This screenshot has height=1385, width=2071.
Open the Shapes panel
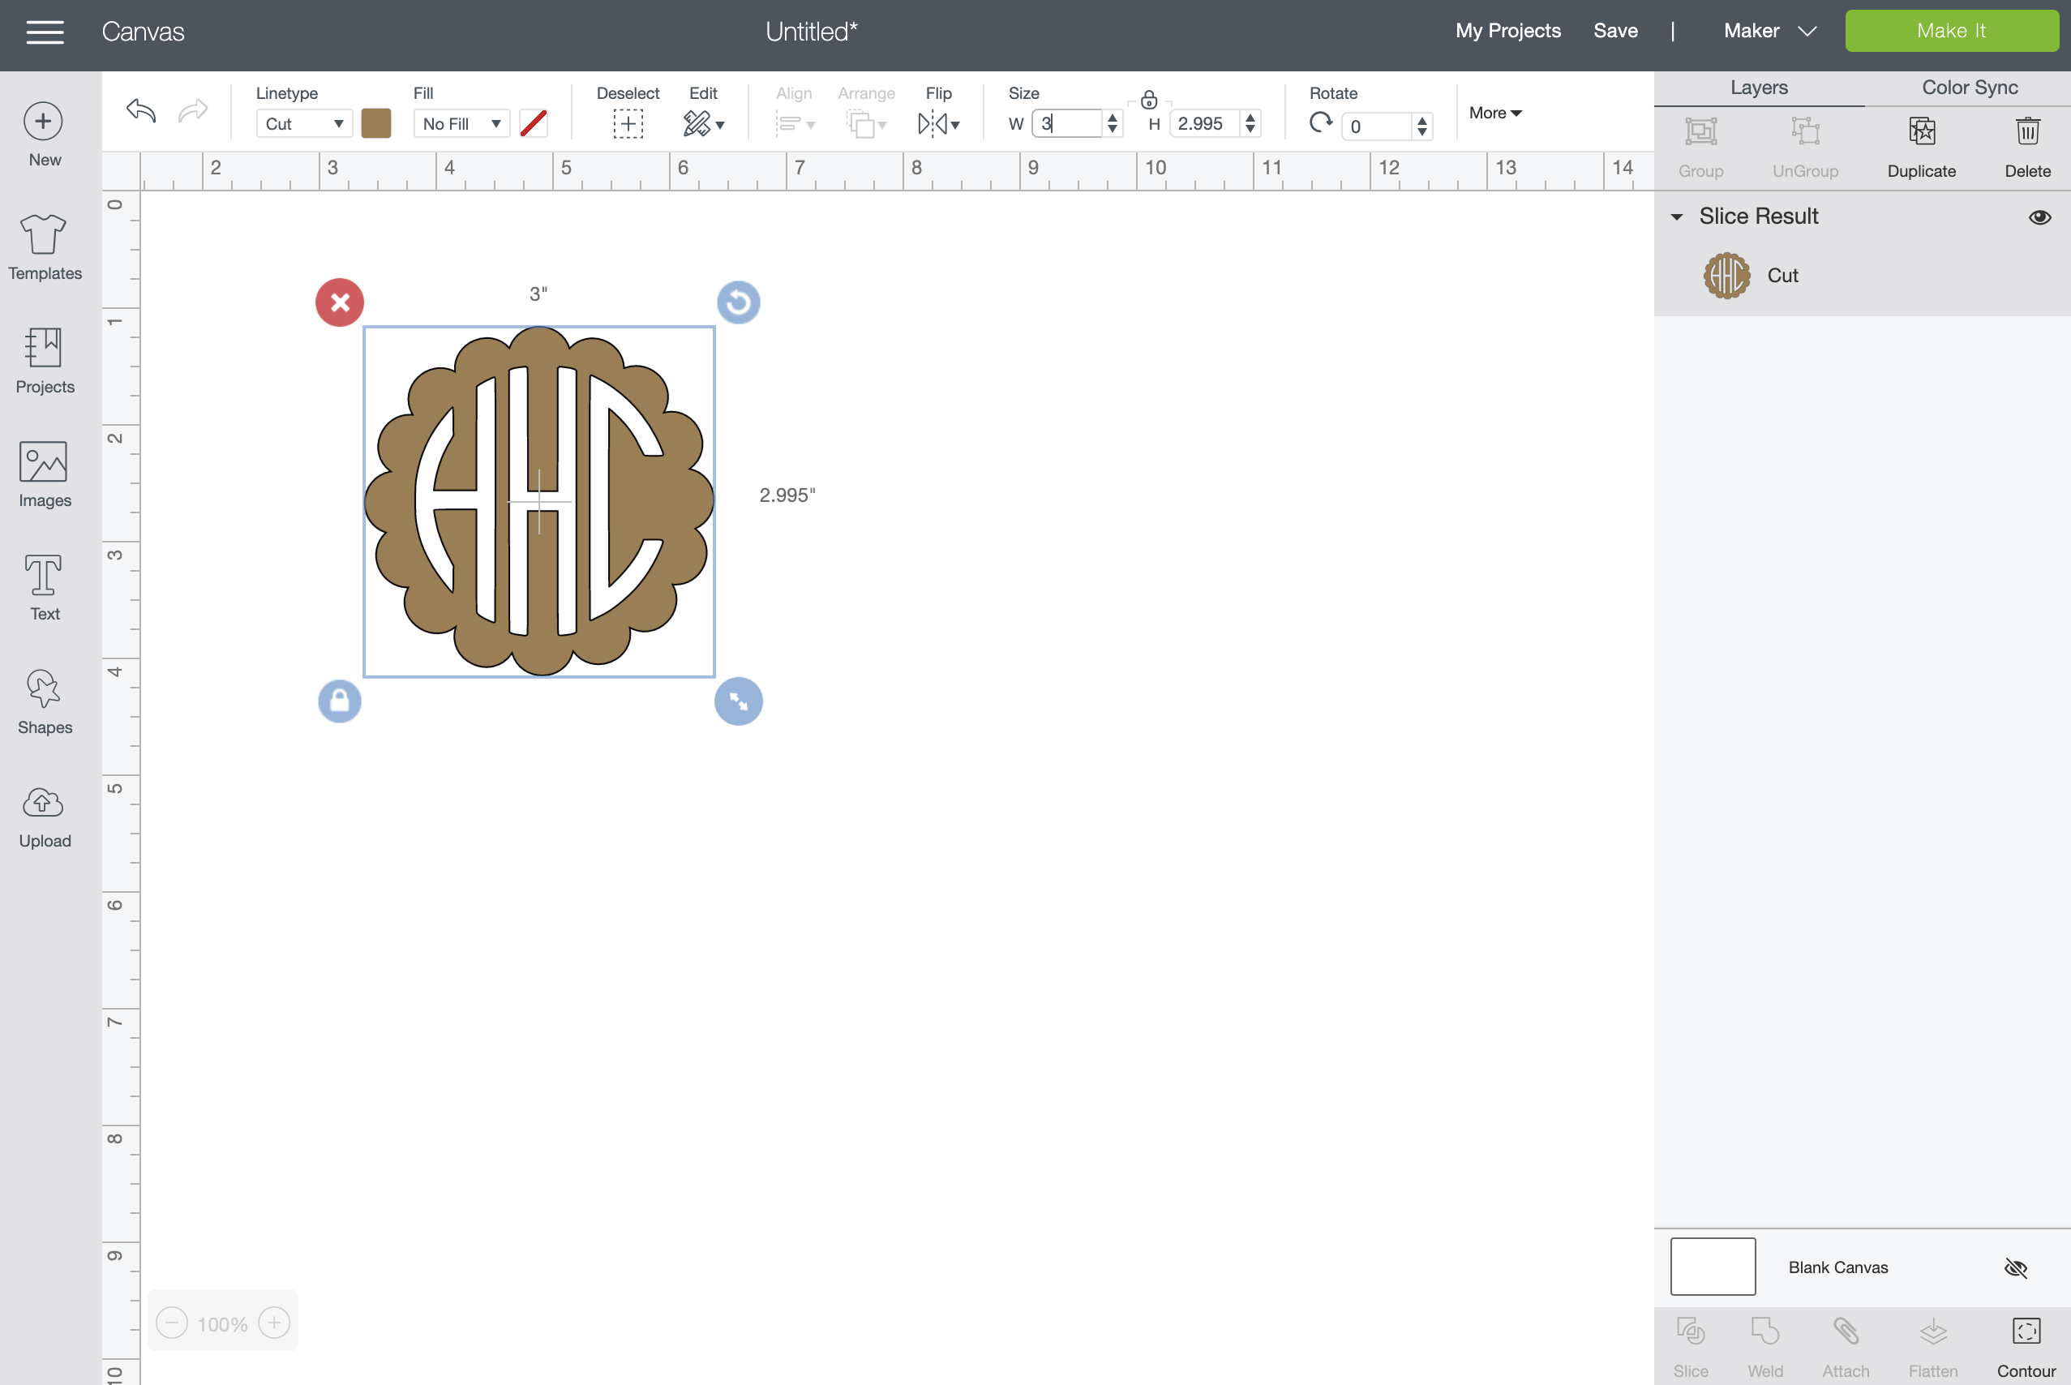[44, 701]
